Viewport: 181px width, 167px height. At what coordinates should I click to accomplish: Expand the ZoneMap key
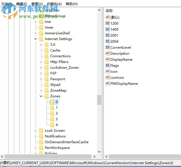click(41, 91)
